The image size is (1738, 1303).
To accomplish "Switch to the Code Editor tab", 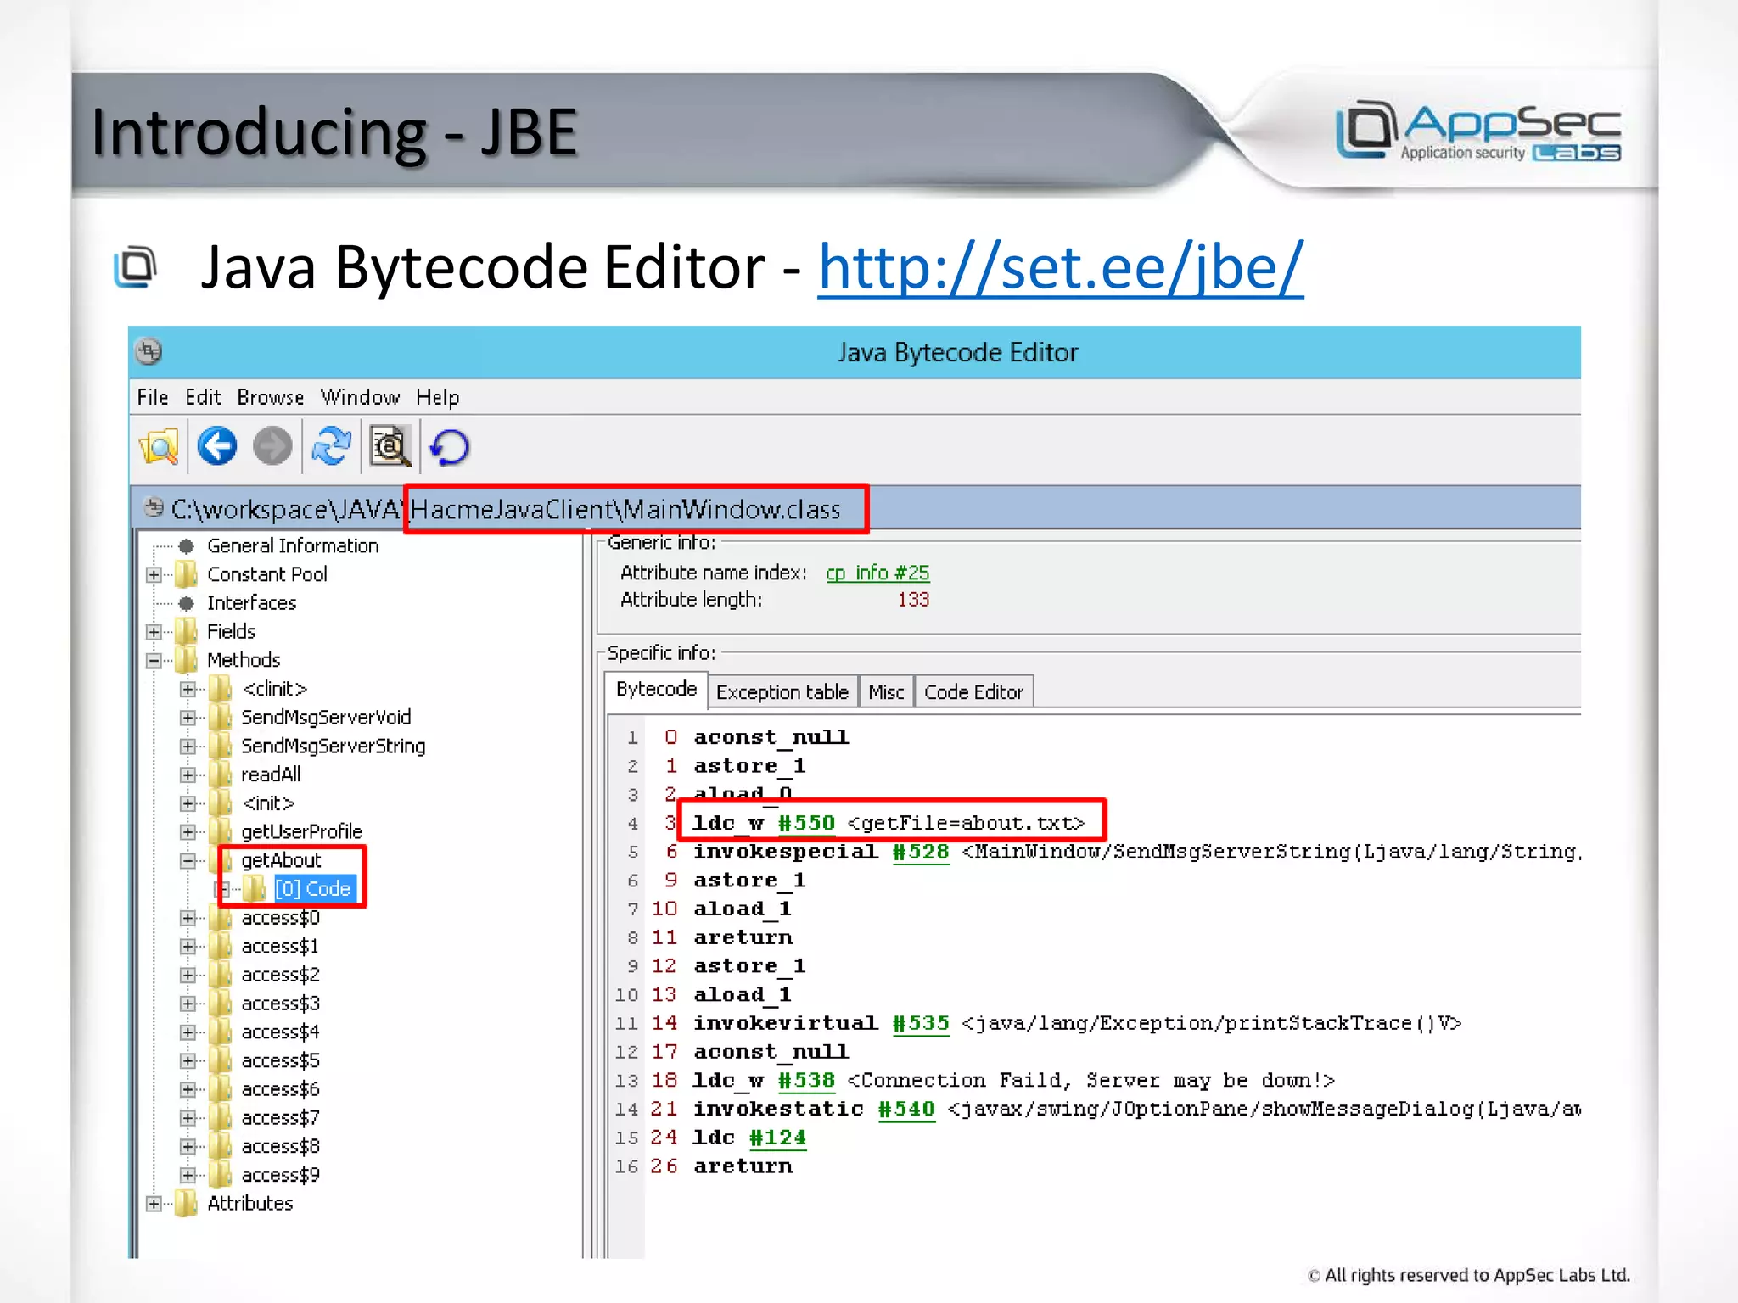I will click(973, 692).
